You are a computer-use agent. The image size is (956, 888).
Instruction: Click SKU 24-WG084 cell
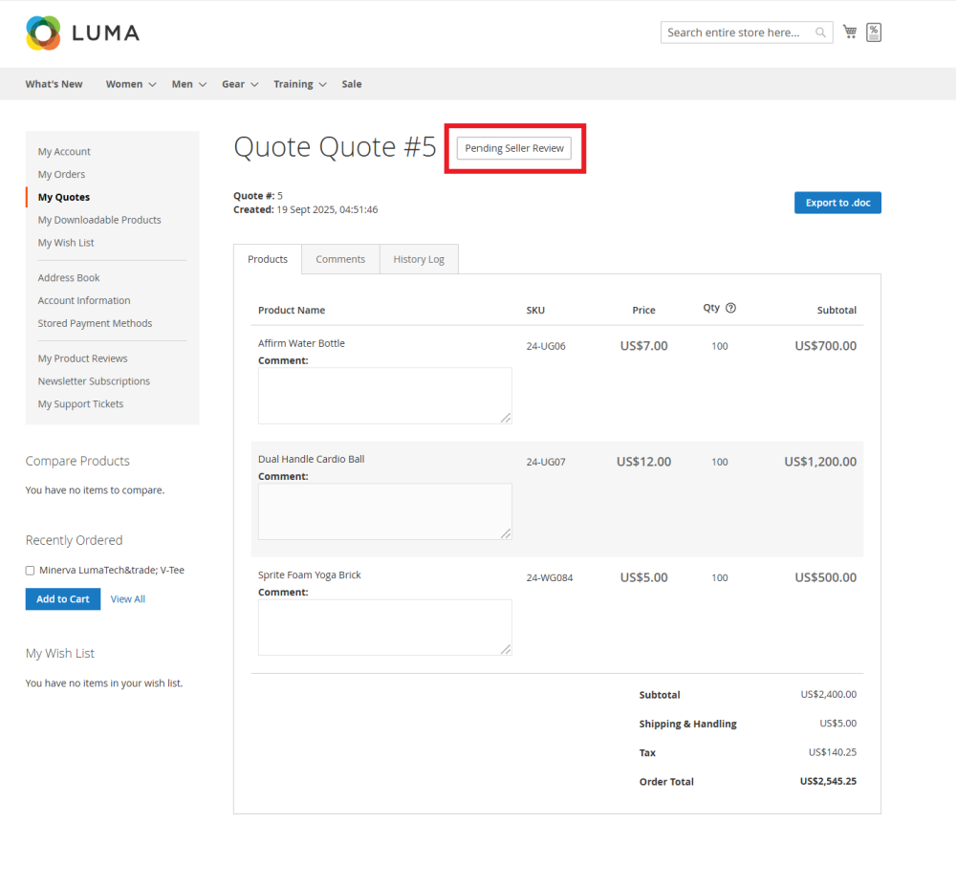point(550,577)
